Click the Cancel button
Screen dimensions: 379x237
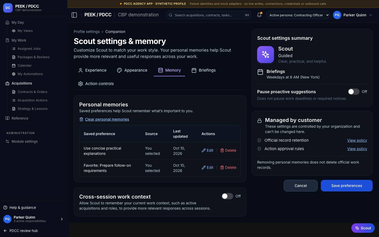pos(301,186)
